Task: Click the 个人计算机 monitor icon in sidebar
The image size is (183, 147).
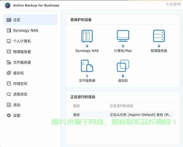Action: pos(9,41)
